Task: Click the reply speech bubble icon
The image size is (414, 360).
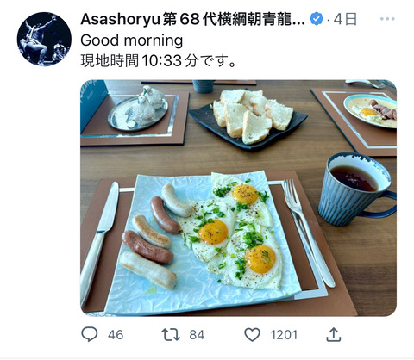Action: click(x=90, y=334)
